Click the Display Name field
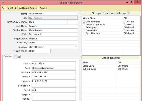The height and width of the screenshot is (101, 142). click(x=53, y=30)
